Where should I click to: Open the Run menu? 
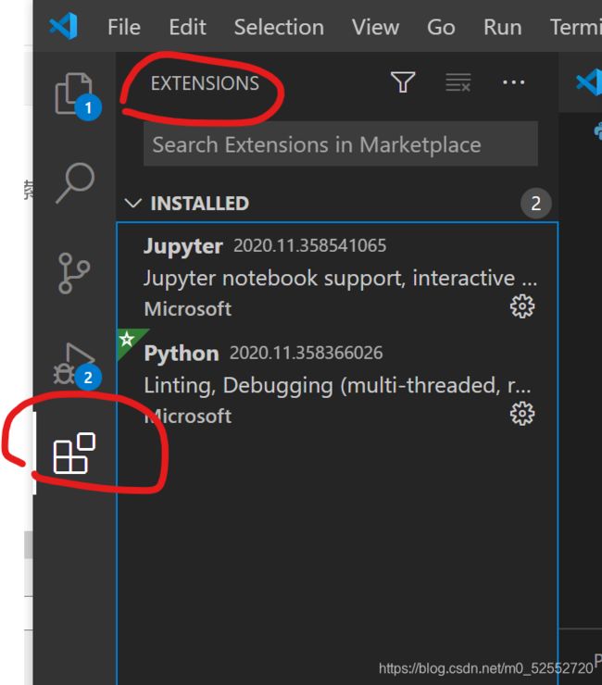(x=503, y=27)
